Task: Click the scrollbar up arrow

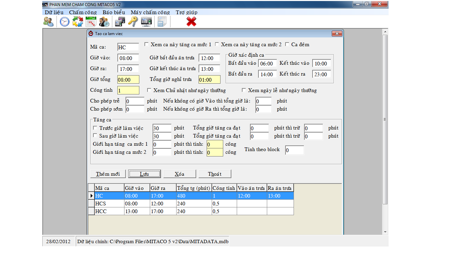Action: click(385, 32)
